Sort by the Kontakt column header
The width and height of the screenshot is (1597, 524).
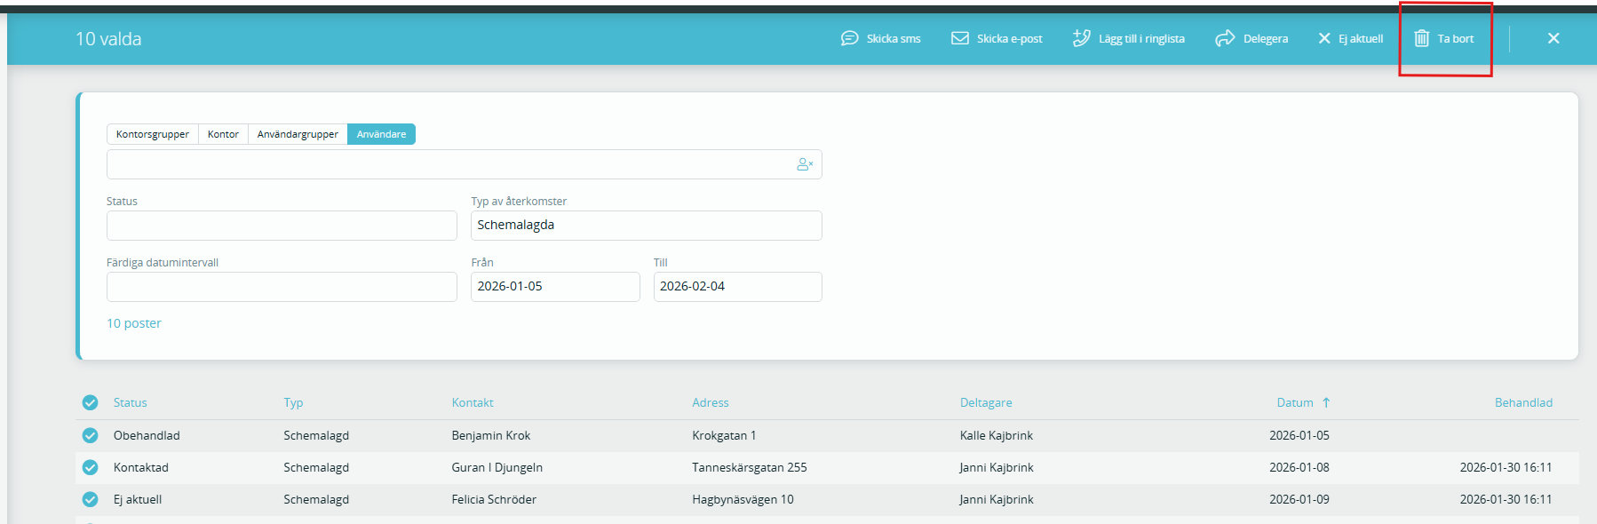coord(473,402)
